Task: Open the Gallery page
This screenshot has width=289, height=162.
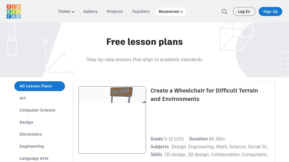Action: [x=90, y=11]
